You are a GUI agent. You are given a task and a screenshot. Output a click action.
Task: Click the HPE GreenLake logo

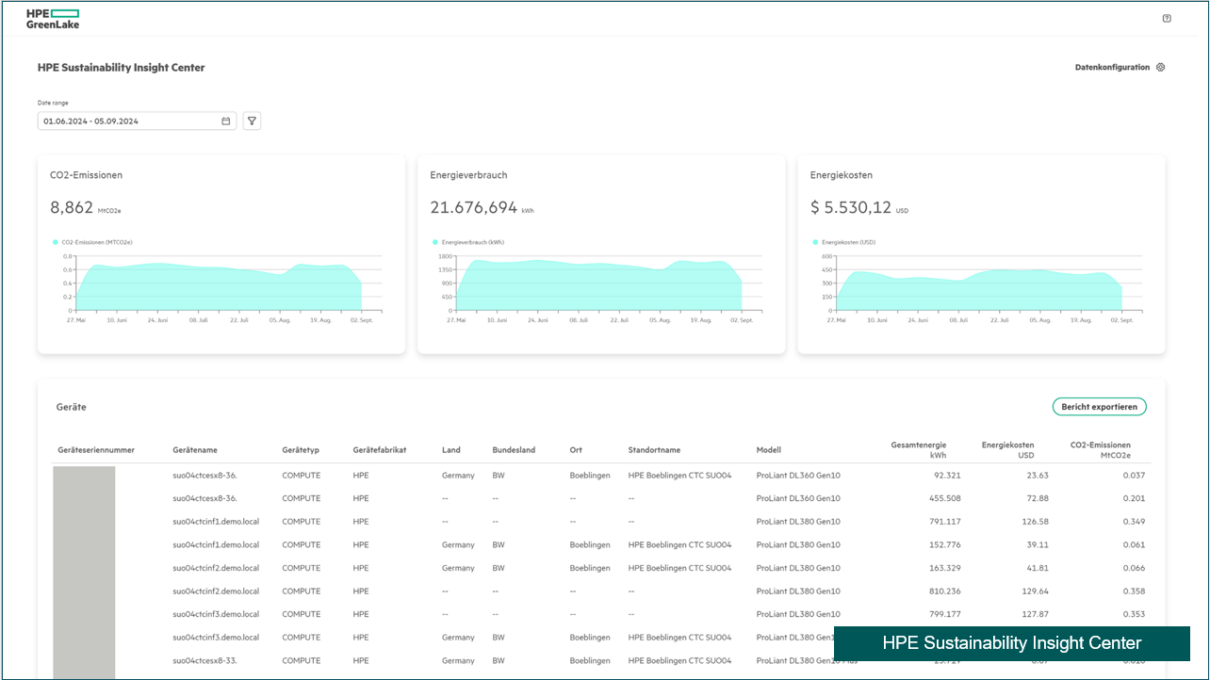point(53,19)
